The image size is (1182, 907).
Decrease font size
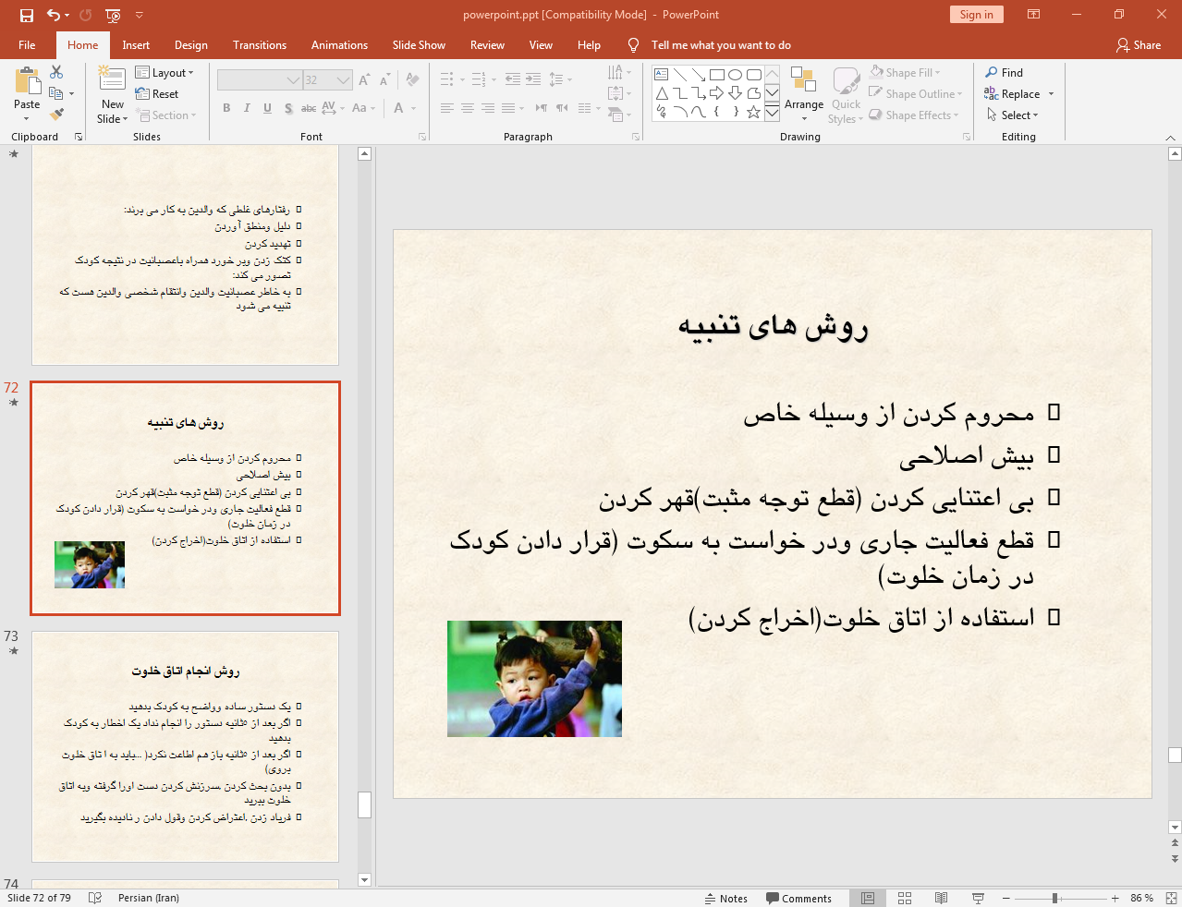(384, 80)
